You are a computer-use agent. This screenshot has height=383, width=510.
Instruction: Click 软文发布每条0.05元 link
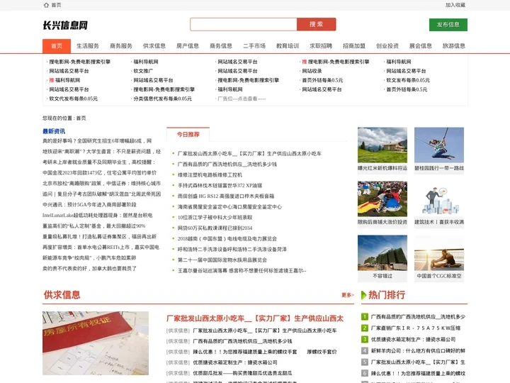coord(408,80)
